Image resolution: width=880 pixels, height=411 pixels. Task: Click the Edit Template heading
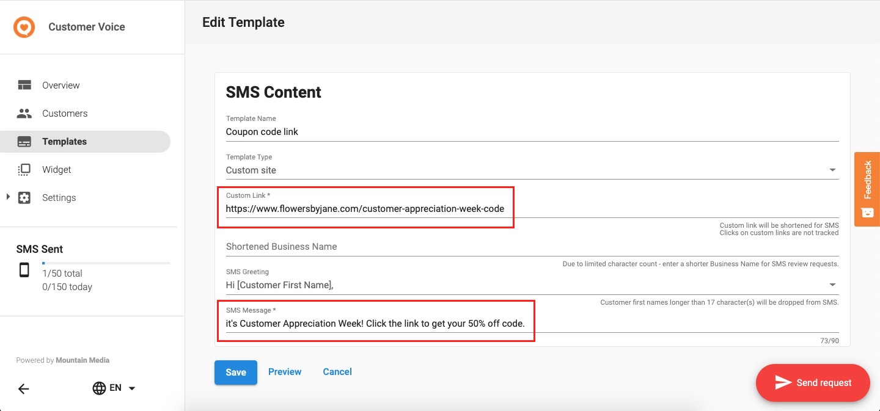tap(243, 23)
